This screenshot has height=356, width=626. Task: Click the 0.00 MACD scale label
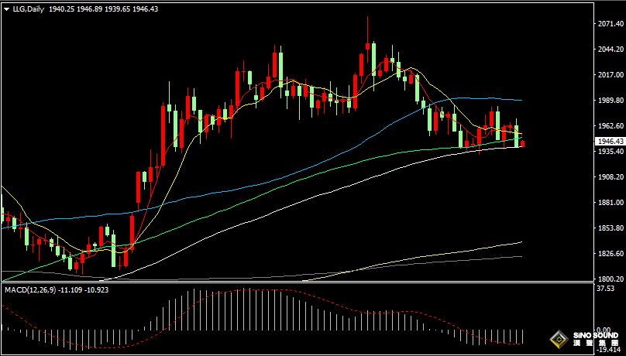[604, 330]
